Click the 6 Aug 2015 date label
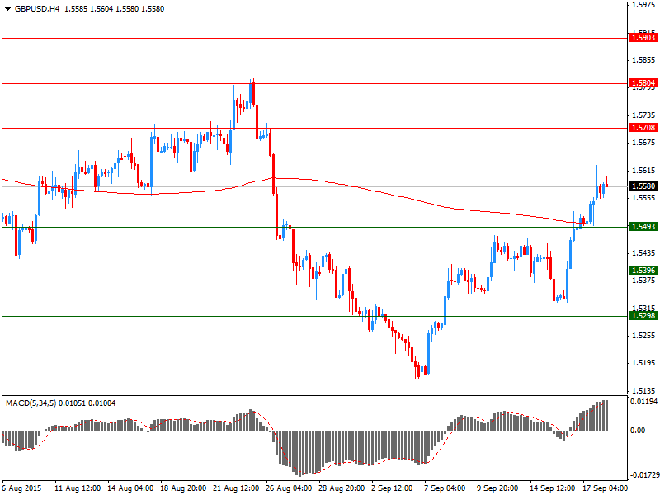The width and height of the screenshot is (660, 495). [21, 488]
